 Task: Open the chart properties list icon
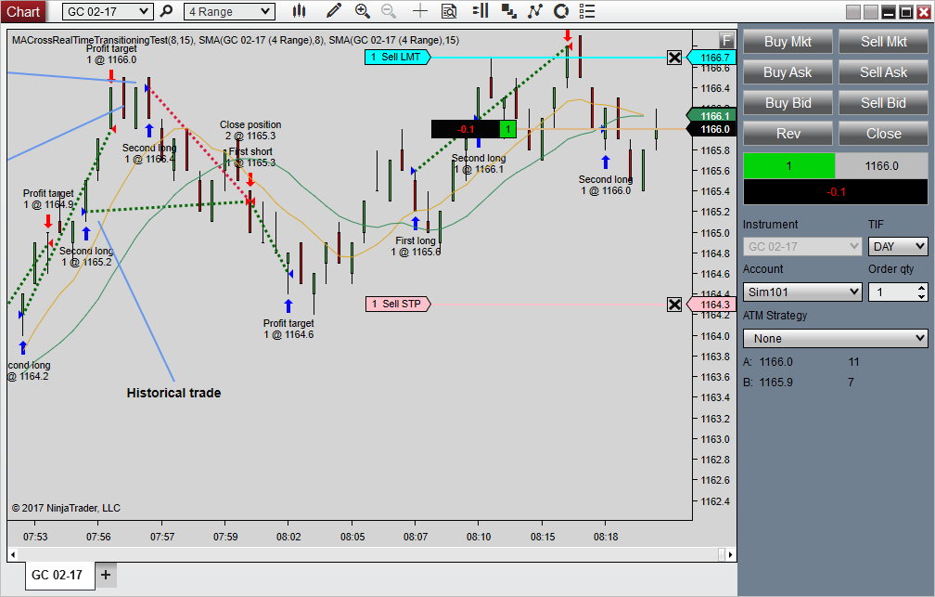pos(587,11)
